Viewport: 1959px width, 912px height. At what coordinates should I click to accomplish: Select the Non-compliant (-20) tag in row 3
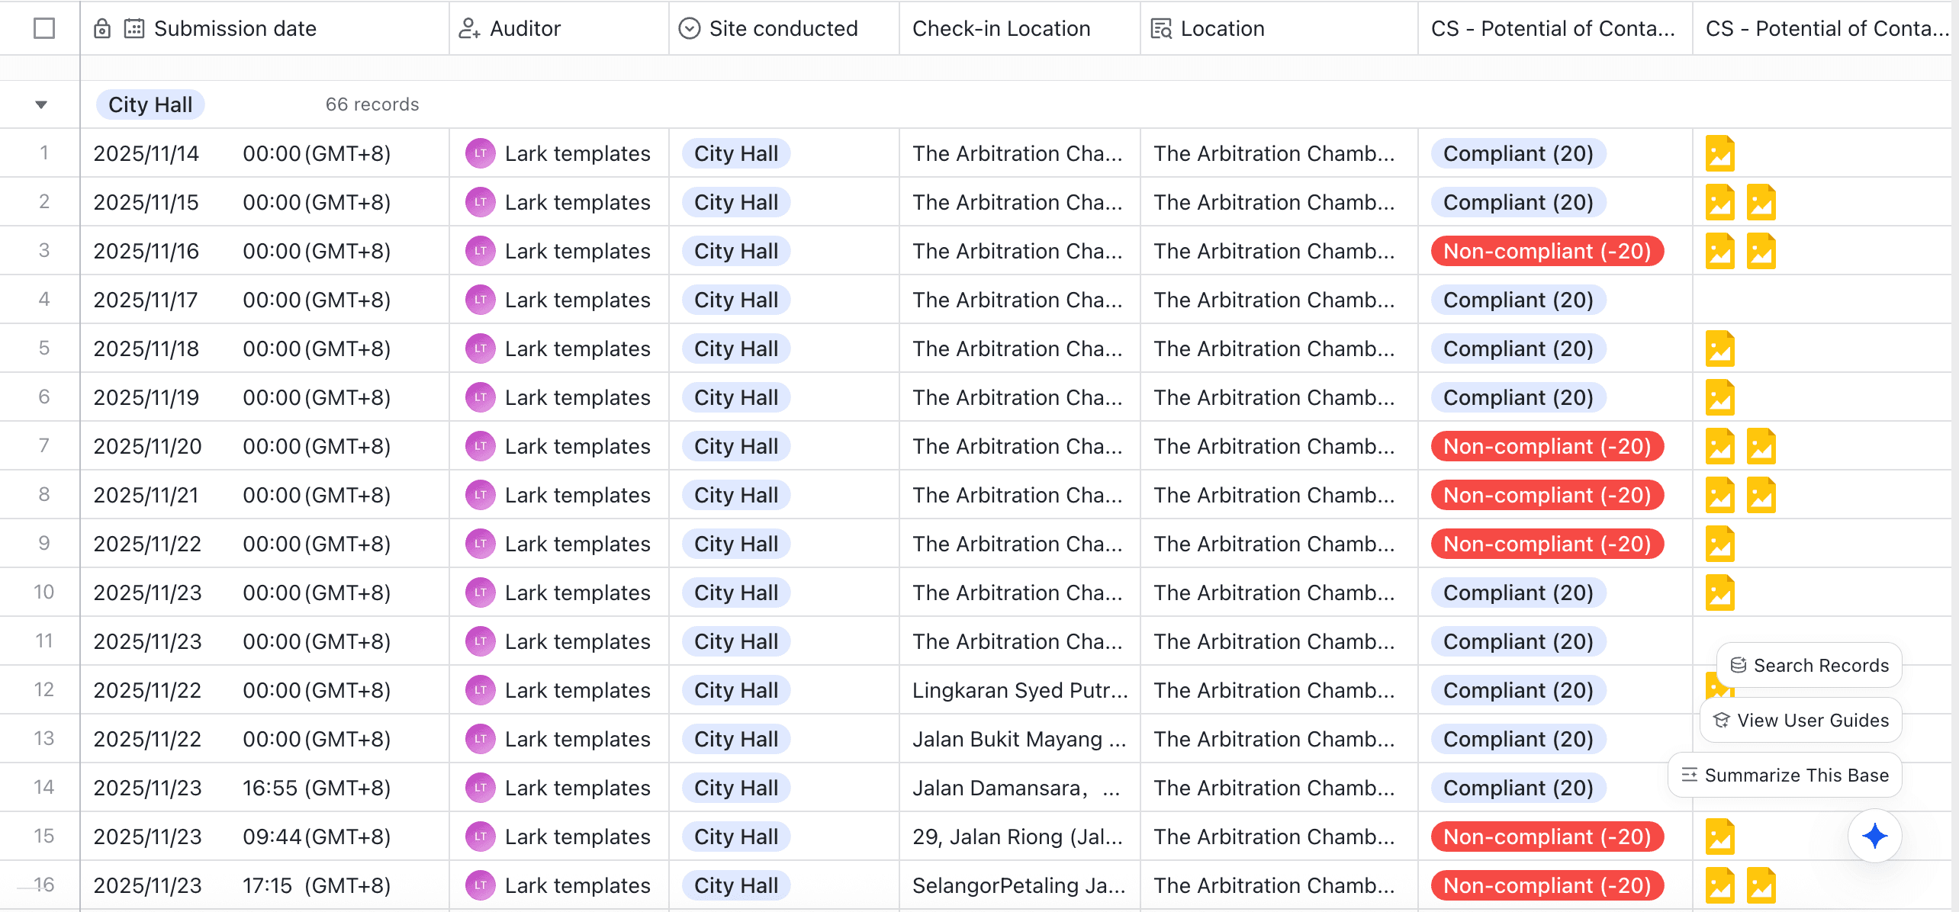pos(1546,252)
